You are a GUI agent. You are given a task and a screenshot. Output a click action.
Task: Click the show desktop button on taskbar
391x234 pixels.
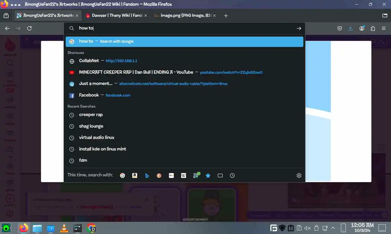[x=382, y=228]
